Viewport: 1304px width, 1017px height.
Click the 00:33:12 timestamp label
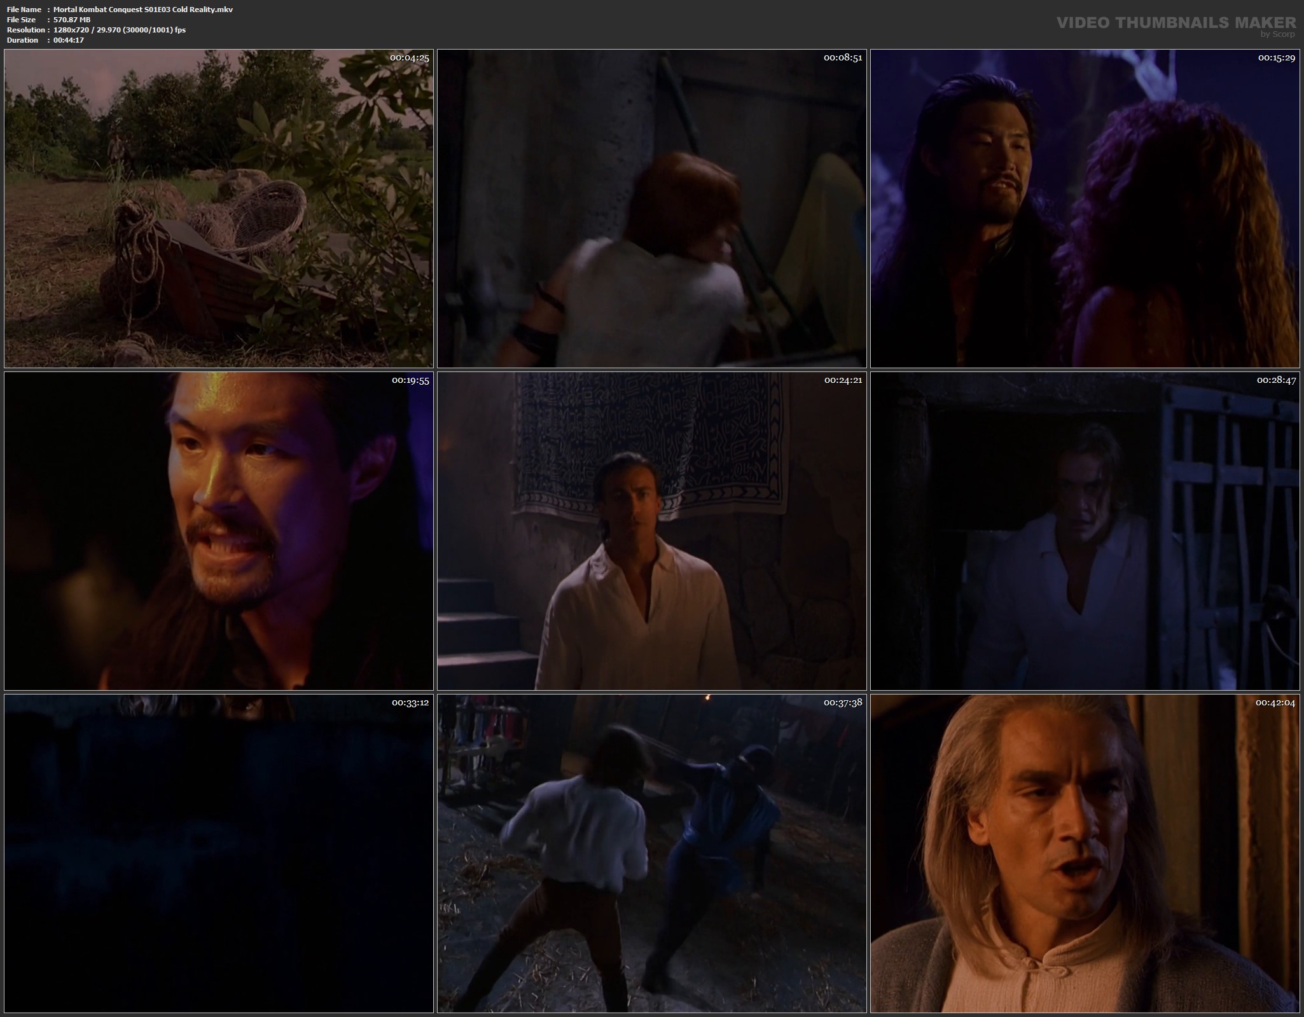[x=410, y=703]
